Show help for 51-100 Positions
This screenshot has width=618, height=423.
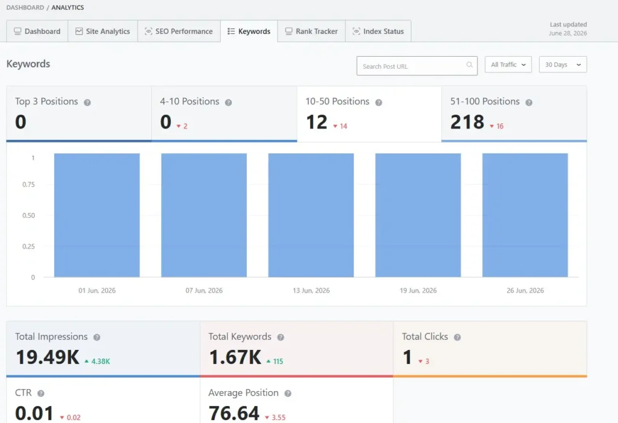(x=529, y=103)
